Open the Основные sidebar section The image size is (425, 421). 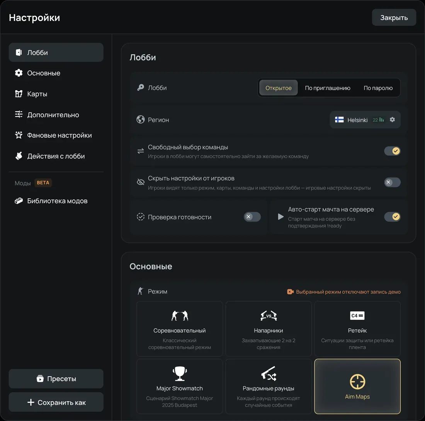(x=56, y=73)
